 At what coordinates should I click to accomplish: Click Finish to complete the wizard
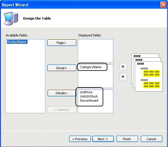tap(127, 139)
